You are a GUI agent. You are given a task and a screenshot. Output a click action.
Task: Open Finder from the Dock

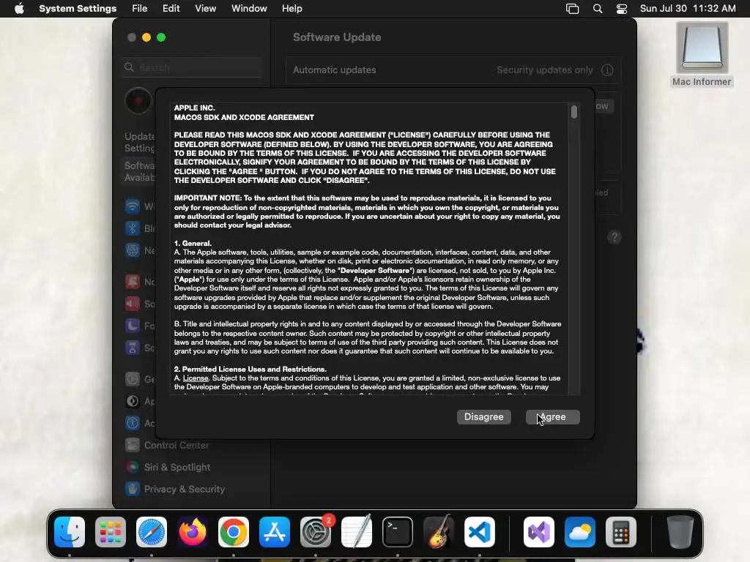click(x=70, y=532)
